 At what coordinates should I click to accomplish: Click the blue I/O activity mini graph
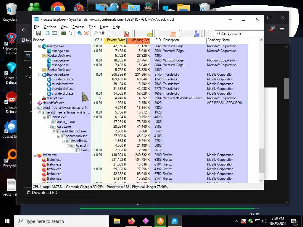point(190,33)
